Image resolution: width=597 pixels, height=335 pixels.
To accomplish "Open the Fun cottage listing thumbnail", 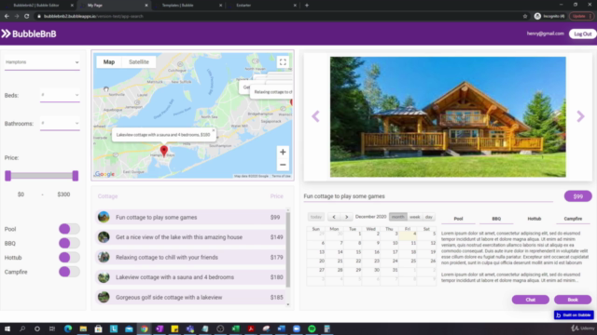I will tap(104, 217).
